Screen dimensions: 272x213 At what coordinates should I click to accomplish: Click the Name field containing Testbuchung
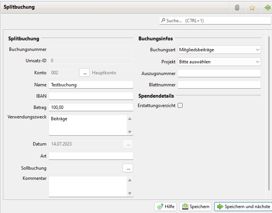(x=91, y=85)
